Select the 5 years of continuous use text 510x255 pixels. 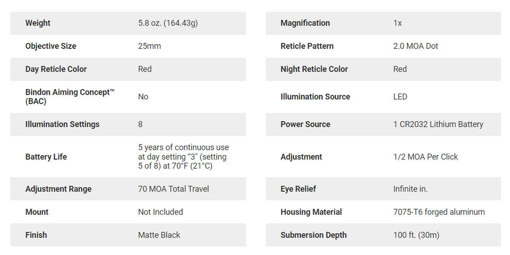pyautogui.click(x=183, y=147)
